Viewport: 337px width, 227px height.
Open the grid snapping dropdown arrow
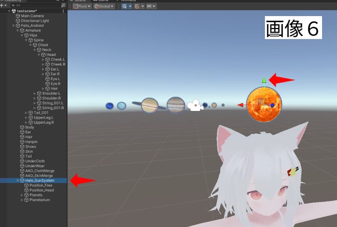143,6
